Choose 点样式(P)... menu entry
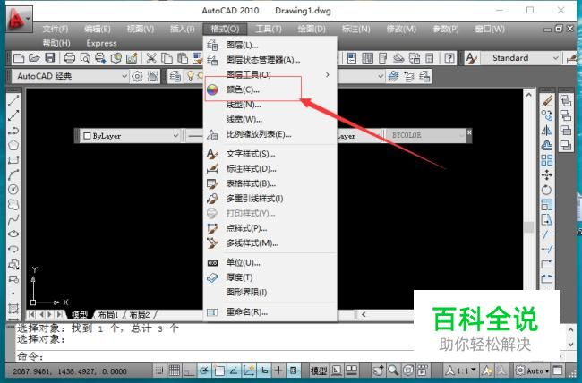The height and width of the screenshot is (383, 582). click(270, 228)
